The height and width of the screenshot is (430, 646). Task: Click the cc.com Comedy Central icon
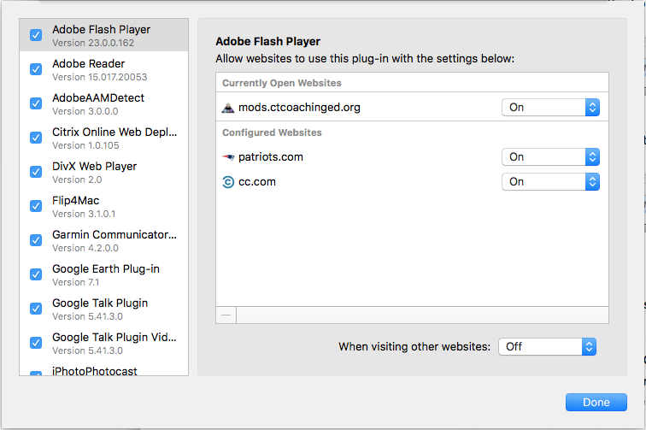tap(228, 182)
